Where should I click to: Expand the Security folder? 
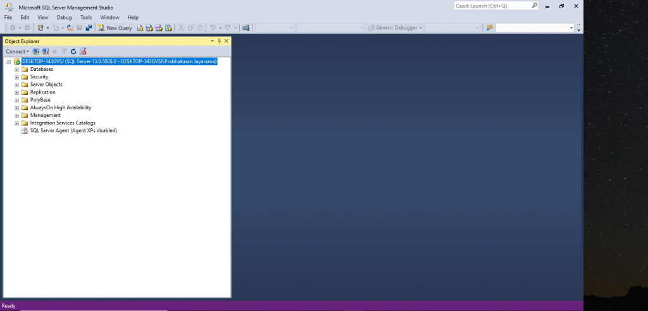tap(17, 77)
